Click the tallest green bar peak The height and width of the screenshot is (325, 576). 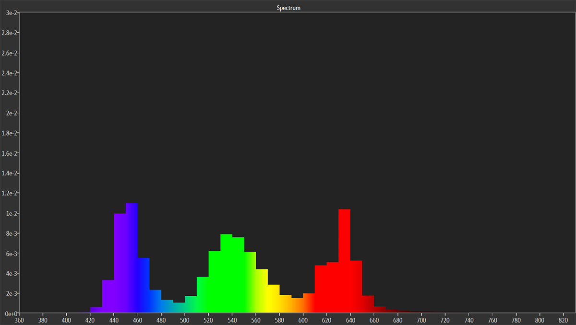[x=226, y=273]
